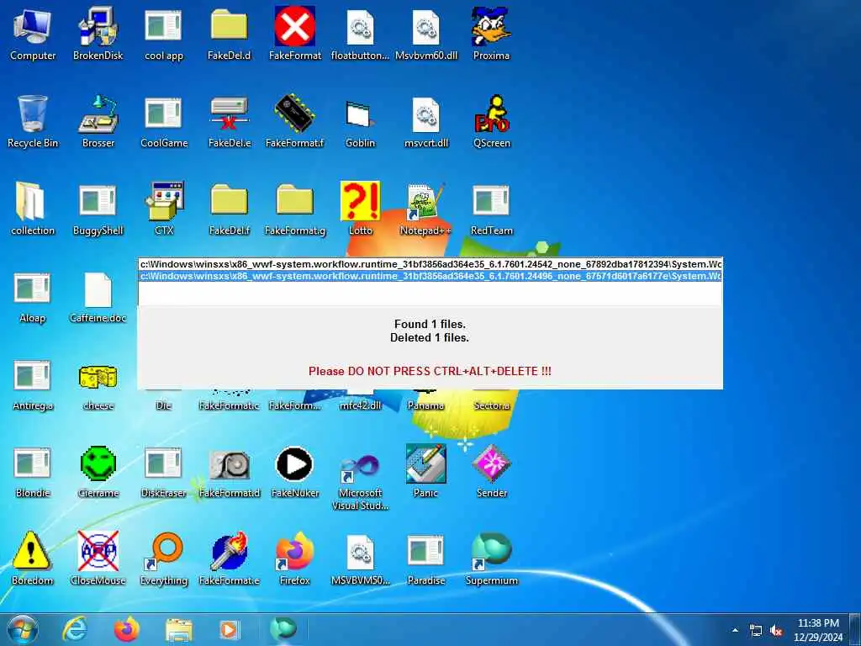This screenshot has width=861, height=646.
Task: Select the BuggyShell icon
Action: click(98, 209)
